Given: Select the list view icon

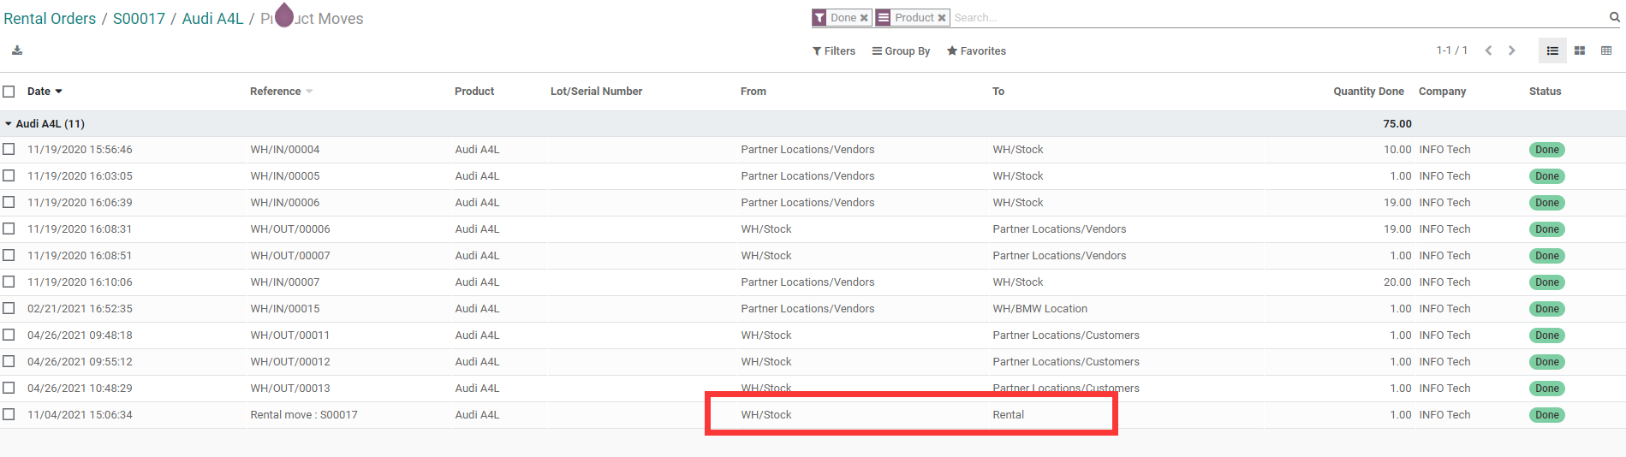Looking at the screenshot, I should pyautogui.click(x=1552, y=50).
